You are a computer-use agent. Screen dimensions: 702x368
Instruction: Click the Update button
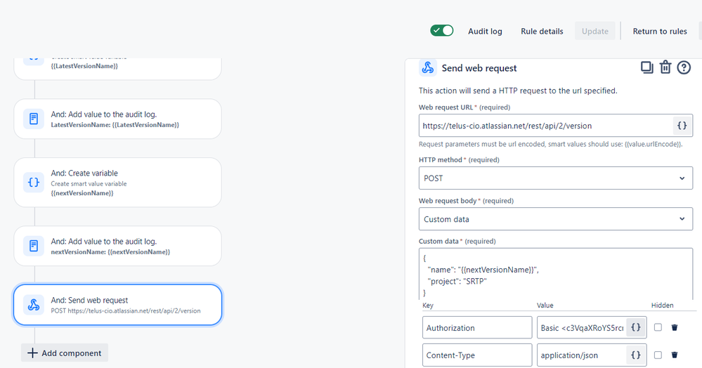(595, 32)
